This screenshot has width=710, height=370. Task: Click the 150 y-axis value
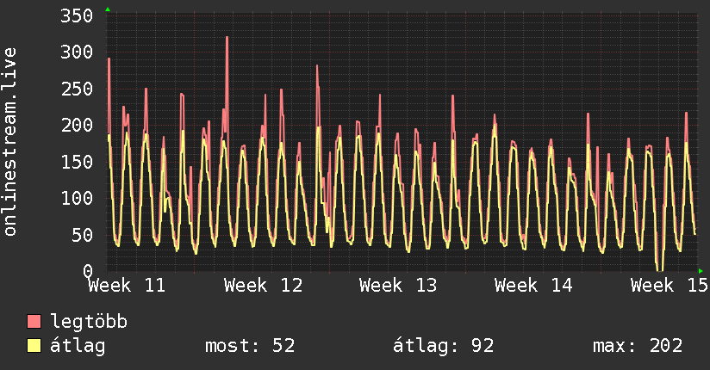tap(77, 162)
